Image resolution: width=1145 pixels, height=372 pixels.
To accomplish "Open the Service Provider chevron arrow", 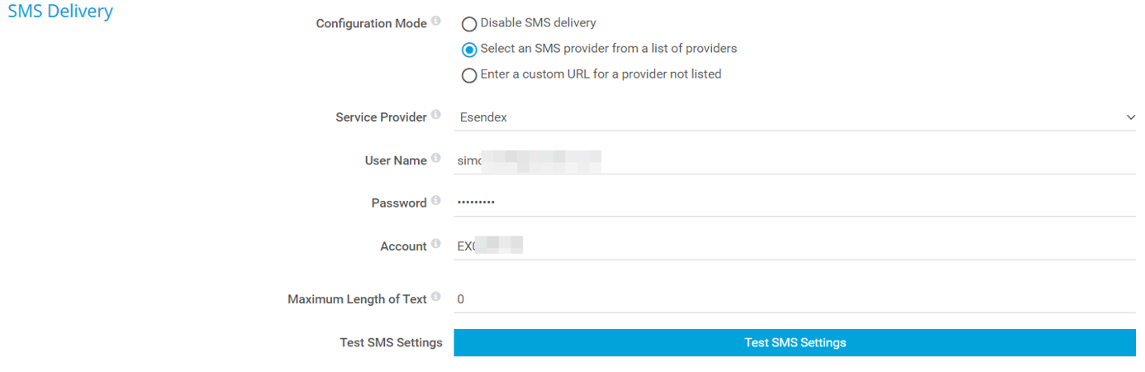I will [x=1130, y=117].
